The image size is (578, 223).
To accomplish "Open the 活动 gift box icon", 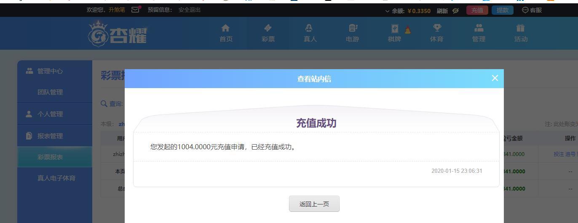I will point(521,28).
